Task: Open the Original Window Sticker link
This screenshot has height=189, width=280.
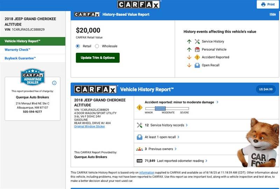Action: [90, 126]
